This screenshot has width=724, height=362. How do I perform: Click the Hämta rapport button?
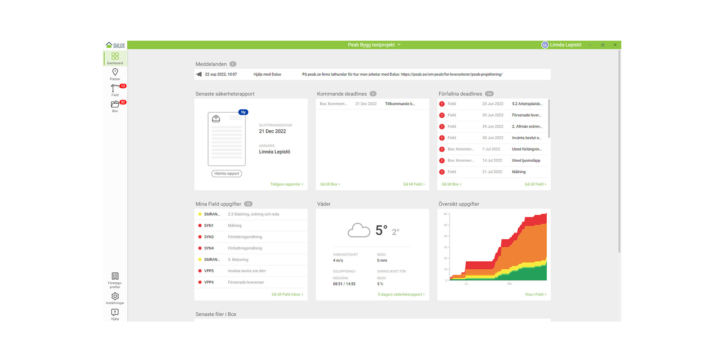click(x=227, y=173)
